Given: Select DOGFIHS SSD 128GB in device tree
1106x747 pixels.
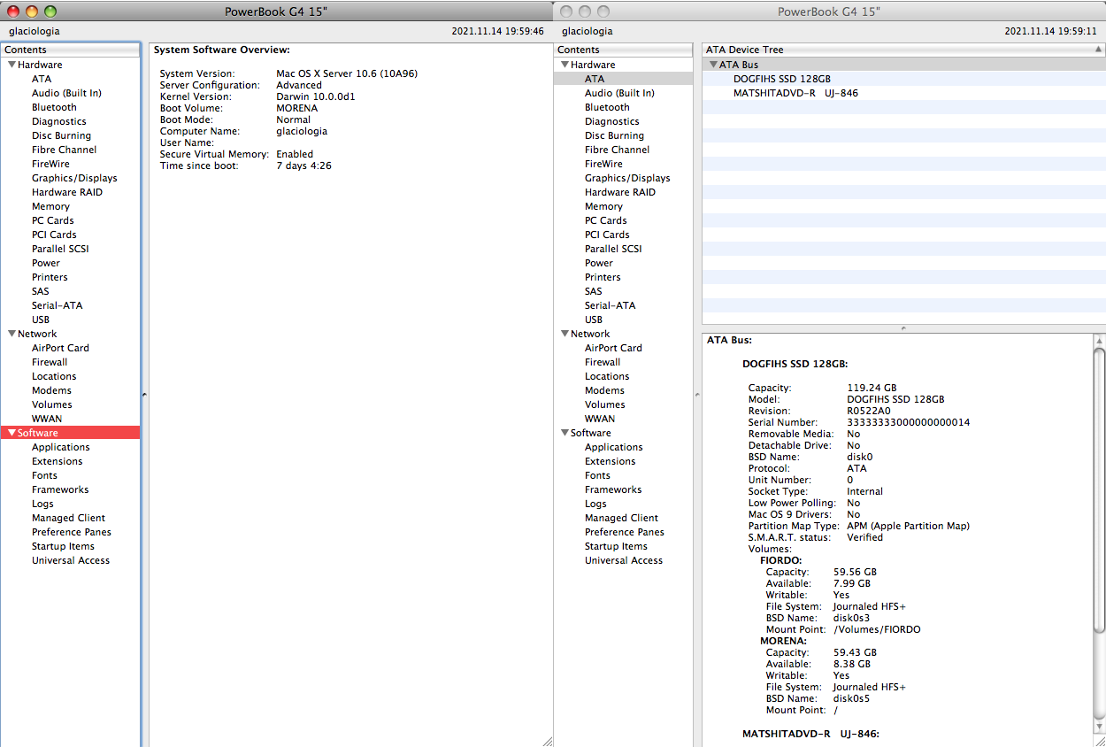Looking at the screenshot, I should click(x=782, y=79).
